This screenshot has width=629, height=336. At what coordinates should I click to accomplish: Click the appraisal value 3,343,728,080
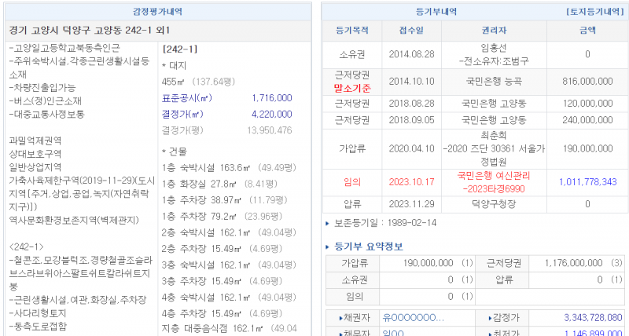pyautogui.click(x=586, y=318)
